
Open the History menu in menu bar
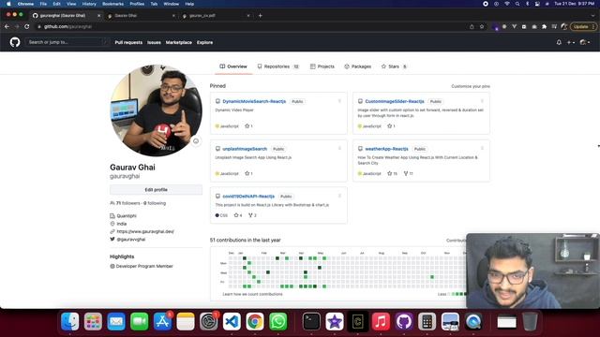89,4
